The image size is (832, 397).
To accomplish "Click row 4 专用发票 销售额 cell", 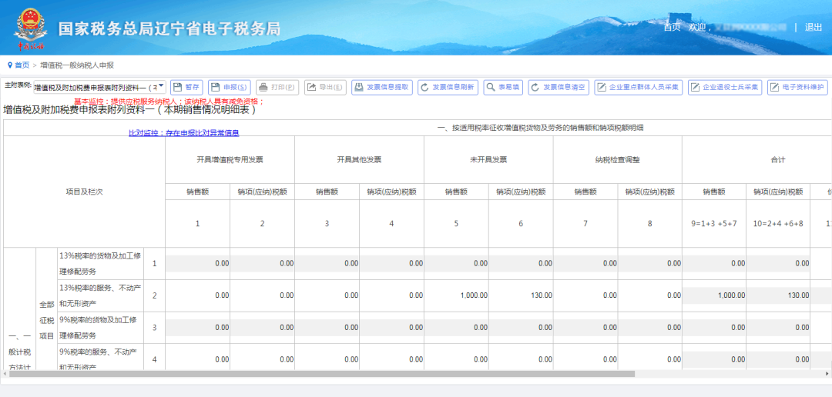I will 197,359.
